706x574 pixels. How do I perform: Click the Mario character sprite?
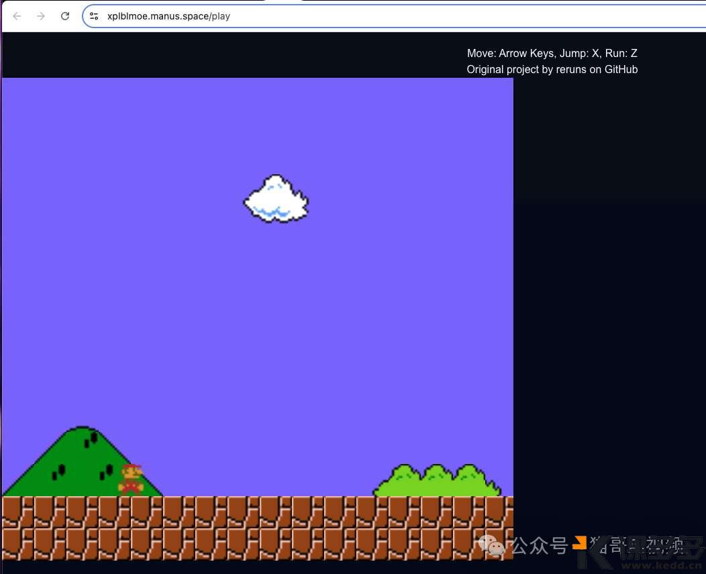click(x=131, y=480)
